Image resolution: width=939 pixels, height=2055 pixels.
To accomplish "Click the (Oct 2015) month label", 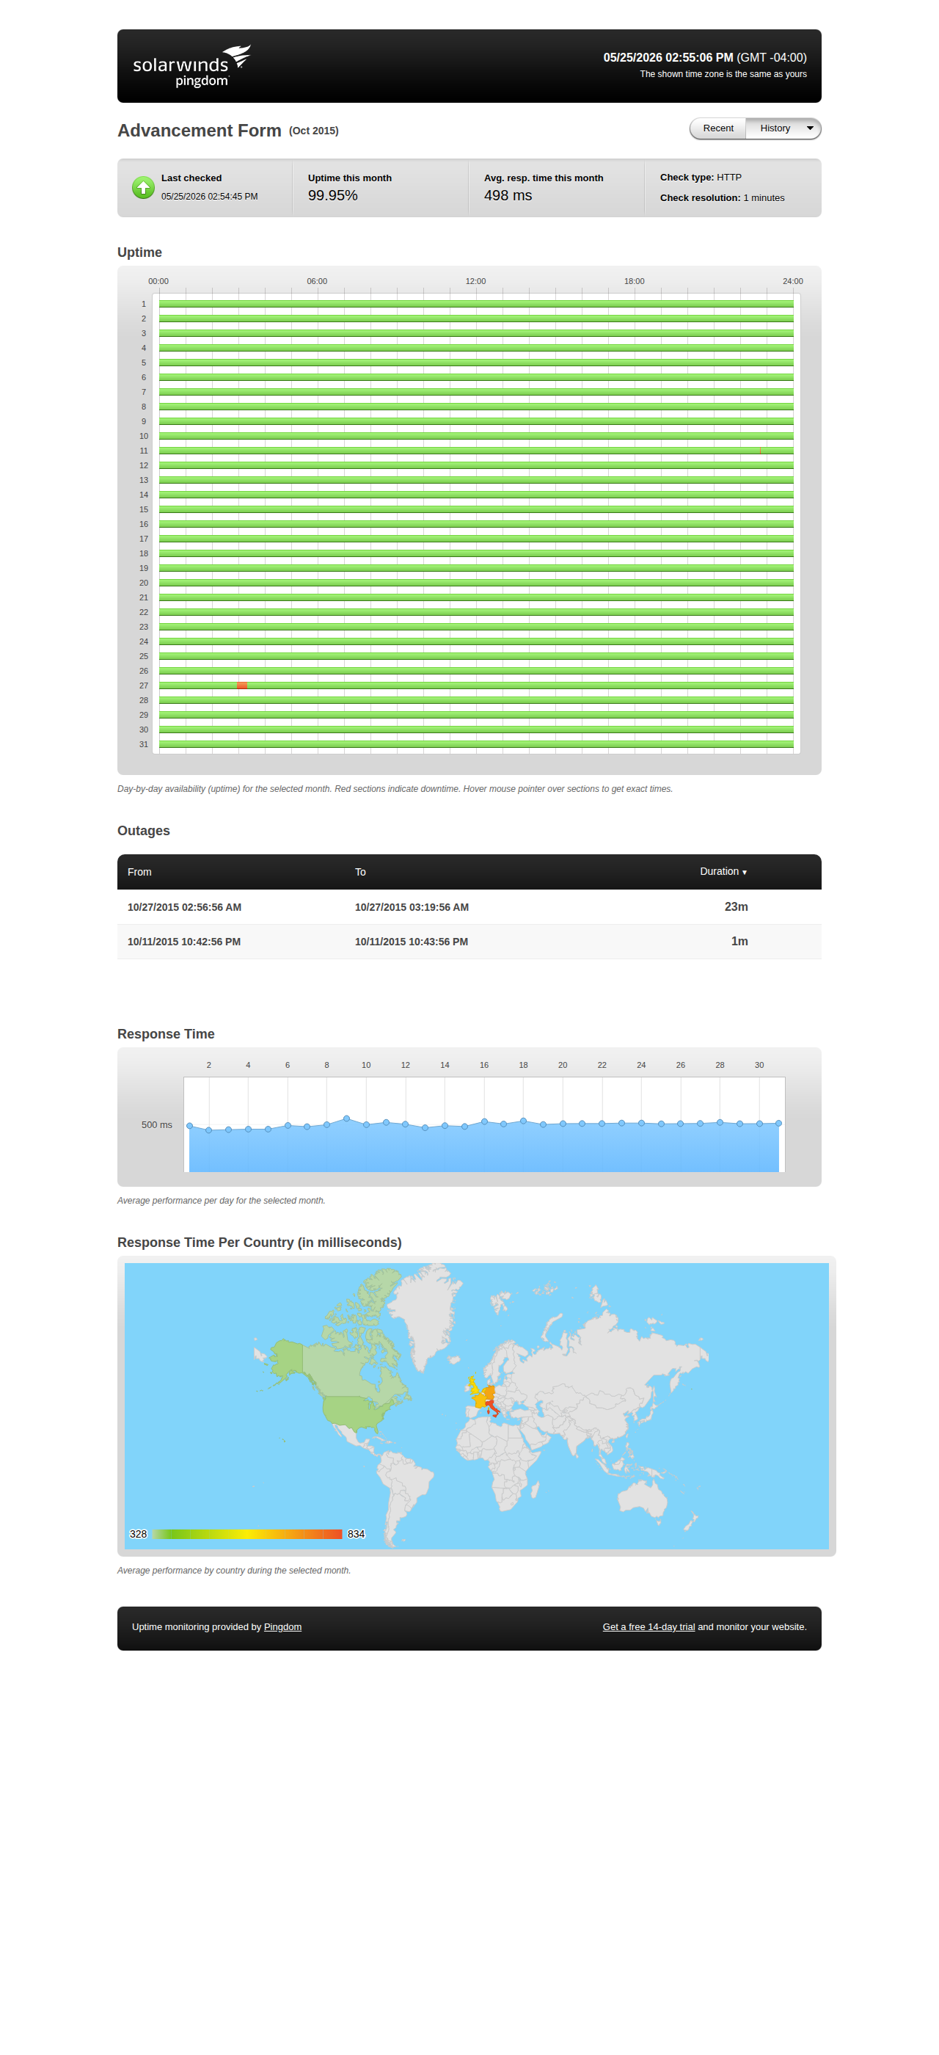I will 313,131.
